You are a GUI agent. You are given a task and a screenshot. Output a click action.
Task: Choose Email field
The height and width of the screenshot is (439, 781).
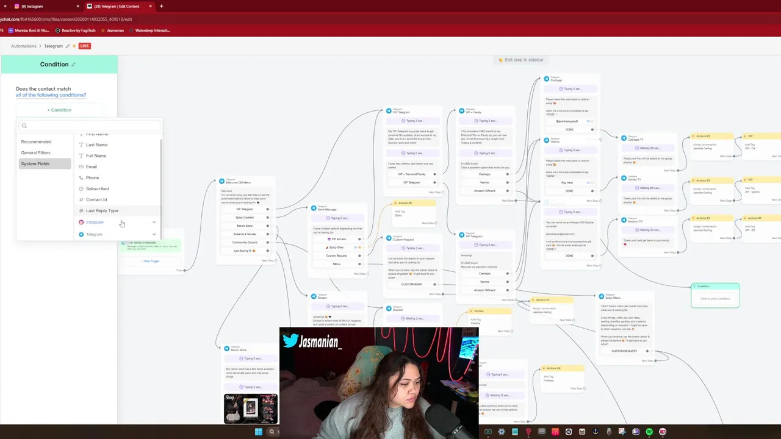pos(118,167)
